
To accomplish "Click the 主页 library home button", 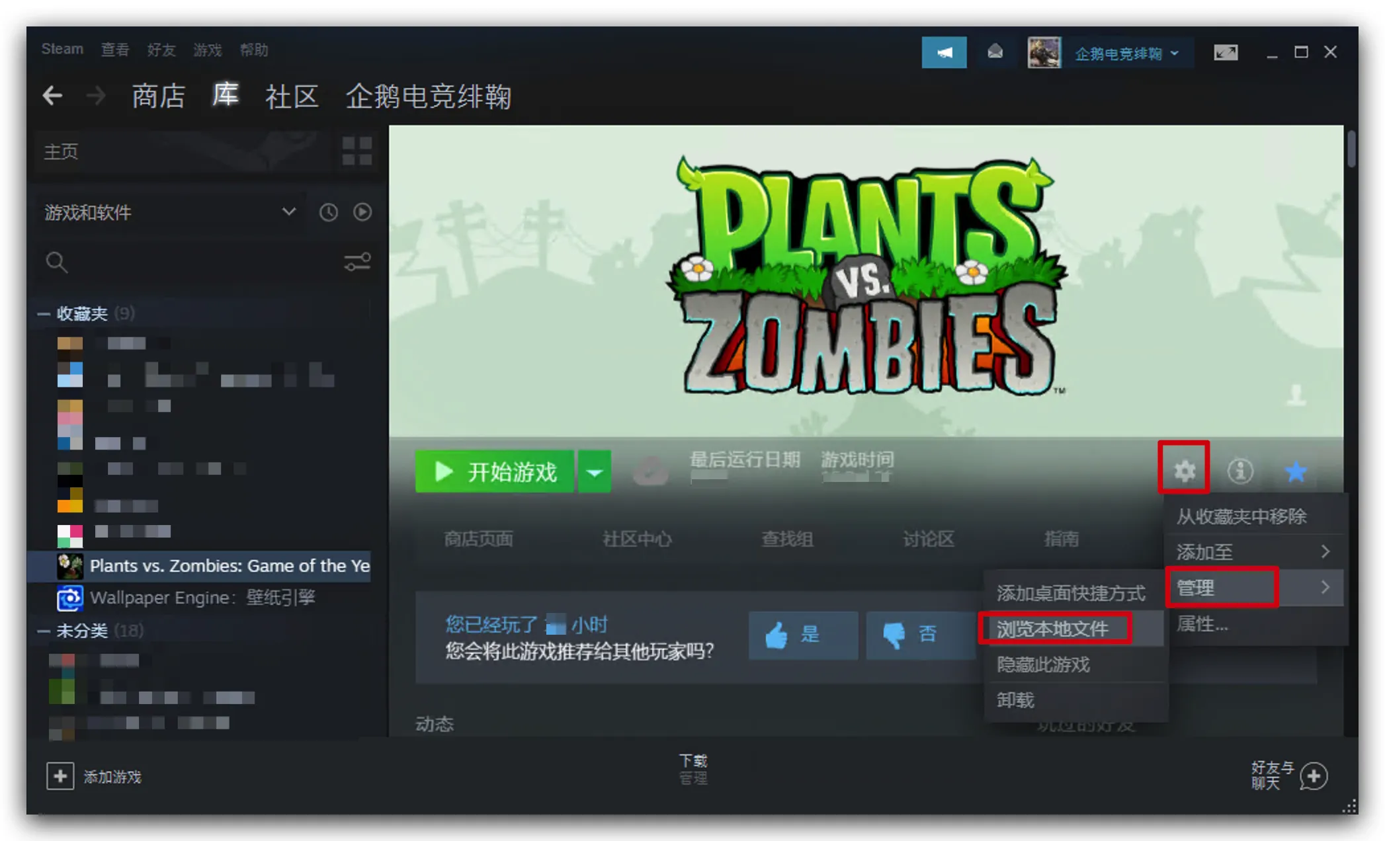I will click(x=183, y=151).
